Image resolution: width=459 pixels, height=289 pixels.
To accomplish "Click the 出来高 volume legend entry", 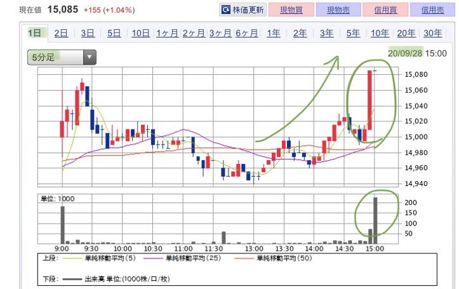I will tap(116, 279).
